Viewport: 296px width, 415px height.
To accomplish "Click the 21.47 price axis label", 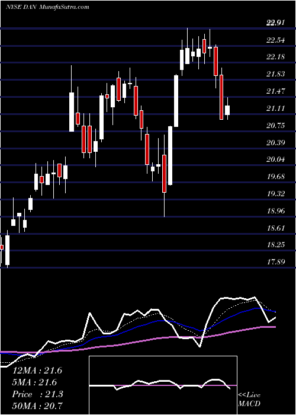I will (x=276, y=91).
